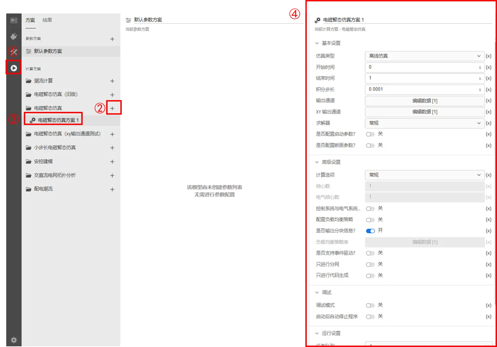Image resolution: width=497 pixels, height=347 pixels.
Task: Click 编辑数据 button for XY 输出通道
Action: (424, 112)
